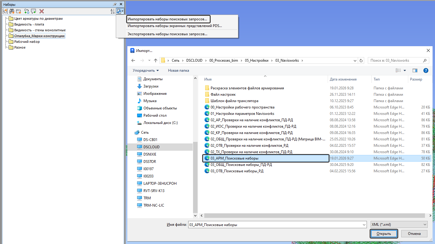Expand the 'Цвет арматуры по диаметрам' folder
The image size is (435, 244).
coord(6,19)
